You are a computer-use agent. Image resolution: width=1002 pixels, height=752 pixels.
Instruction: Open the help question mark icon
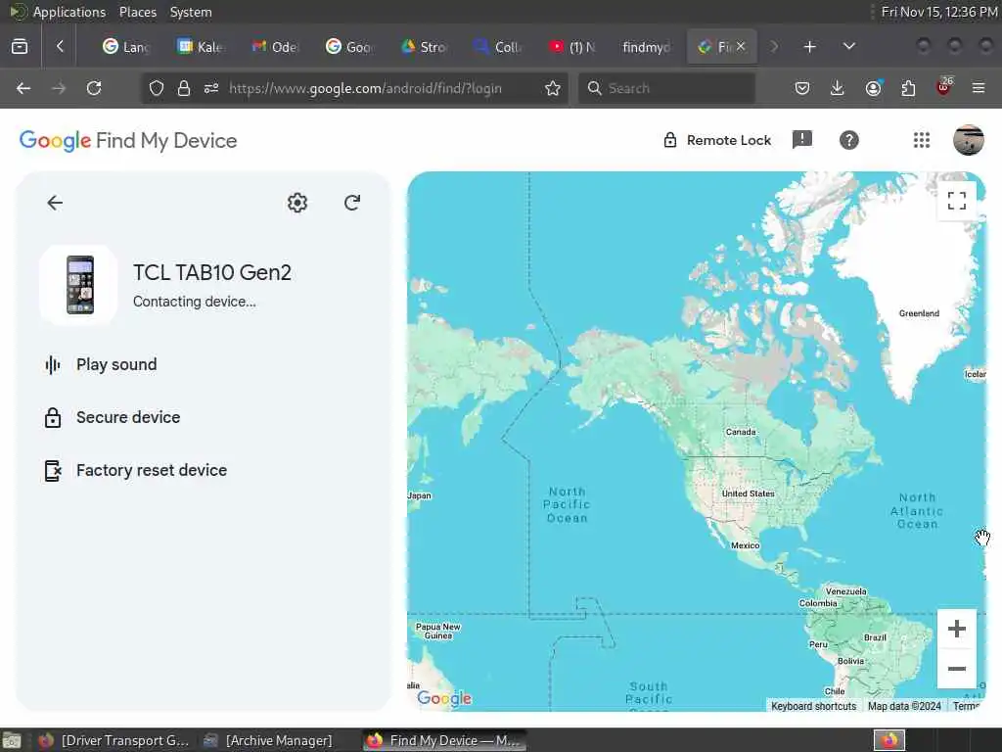coord(848,140)
